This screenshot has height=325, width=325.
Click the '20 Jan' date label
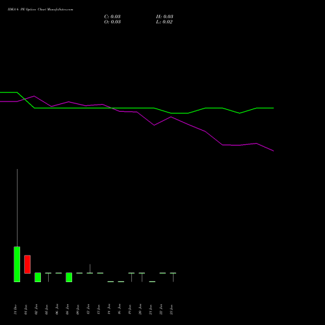point(140,309)
